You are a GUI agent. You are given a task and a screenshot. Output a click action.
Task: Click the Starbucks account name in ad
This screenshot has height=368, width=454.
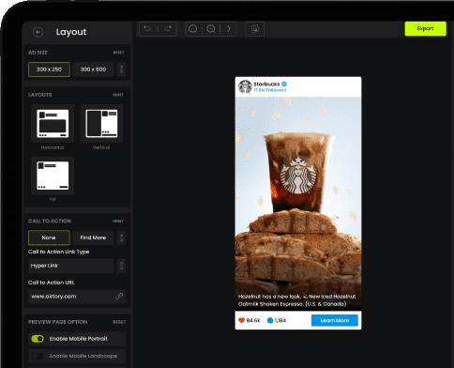point(266,84)
